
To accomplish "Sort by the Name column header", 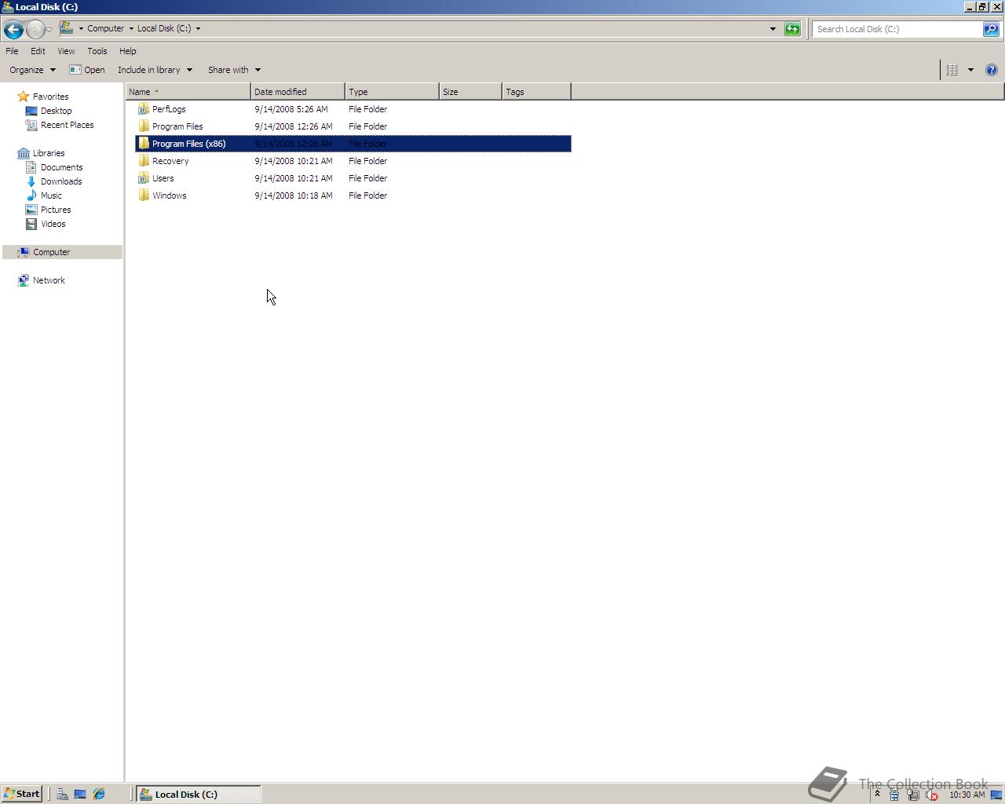I will click(188, 92).
